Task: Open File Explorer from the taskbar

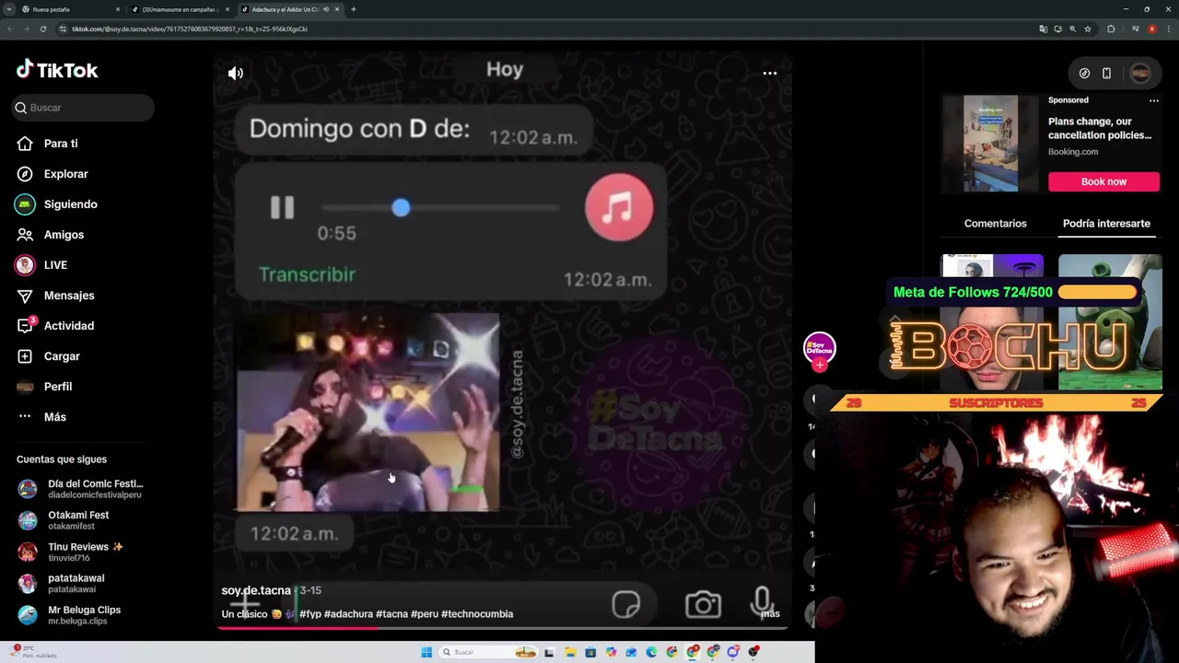Action: [570, 652]
